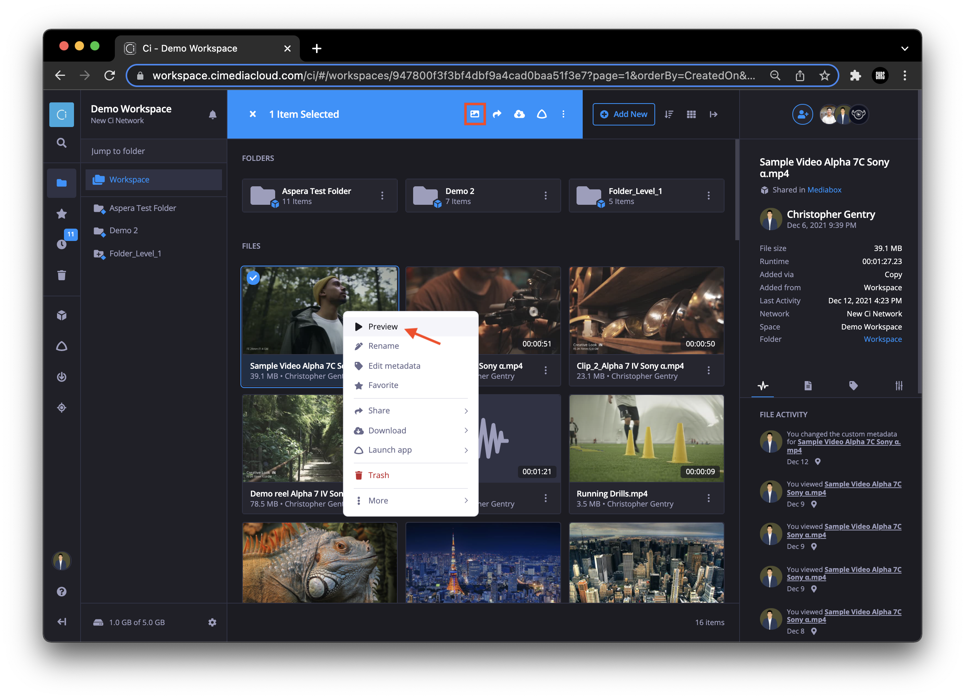Clear selection with the X icon
This screenshot has width=965, height=699.
tap(253, 114)
